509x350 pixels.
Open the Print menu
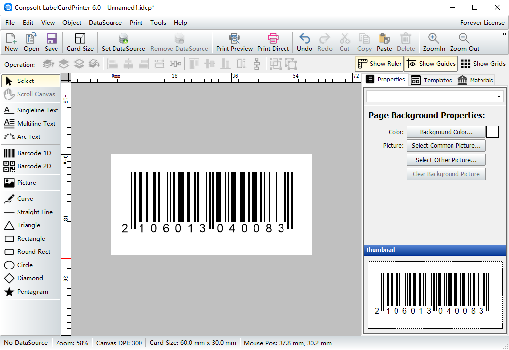pyautogui.click(x=136, y=23)
